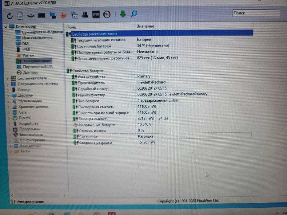Select Электропитание in the tree
The height and width of the screenshot is (215, 287).
point(34,61)
